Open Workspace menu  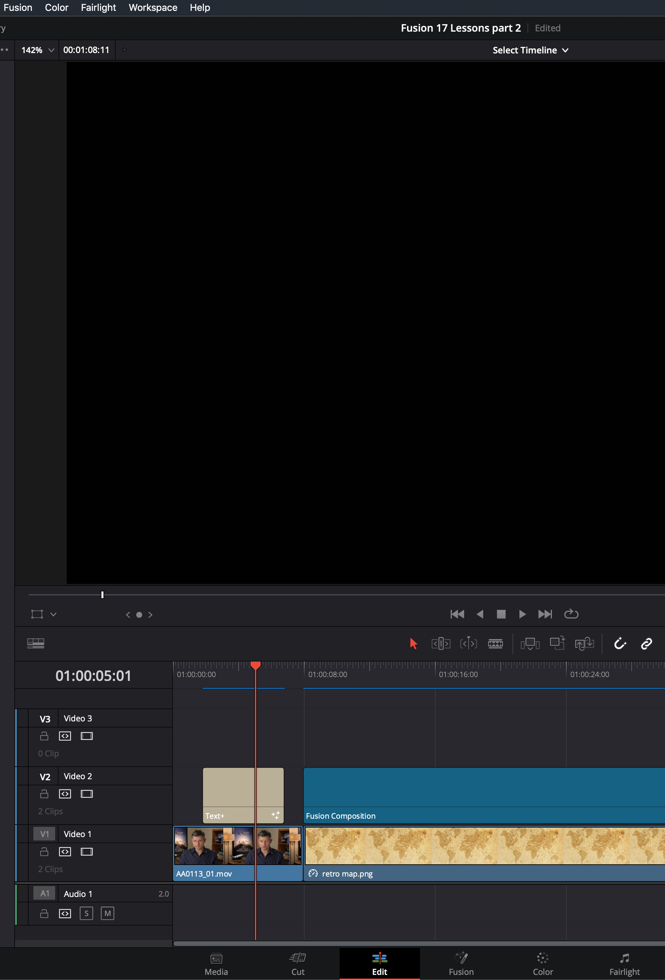[153, 7]
